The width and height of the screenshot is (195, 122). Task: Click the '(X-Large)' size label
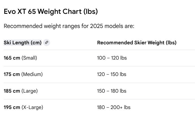tap(32, 107)
